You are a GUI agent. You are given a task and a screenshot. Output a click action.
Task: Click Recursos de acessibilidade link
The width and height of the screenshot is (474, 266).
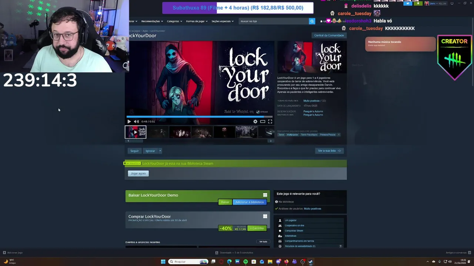300,246
